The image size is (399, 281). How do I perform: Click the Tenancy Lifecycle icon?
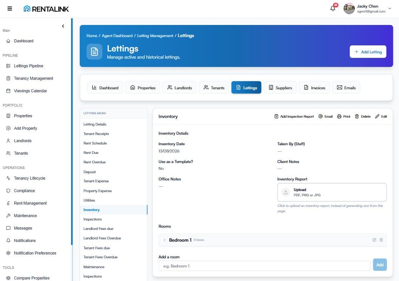click(x=8, y=179)
